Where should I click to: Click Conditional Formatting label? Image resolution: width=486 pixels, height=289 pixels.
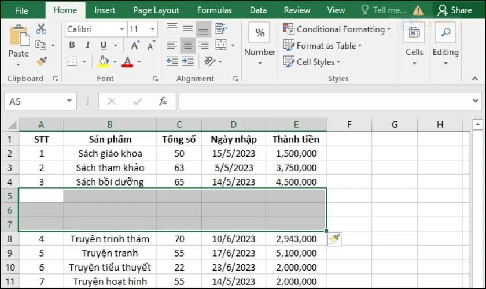coord(341,29)
